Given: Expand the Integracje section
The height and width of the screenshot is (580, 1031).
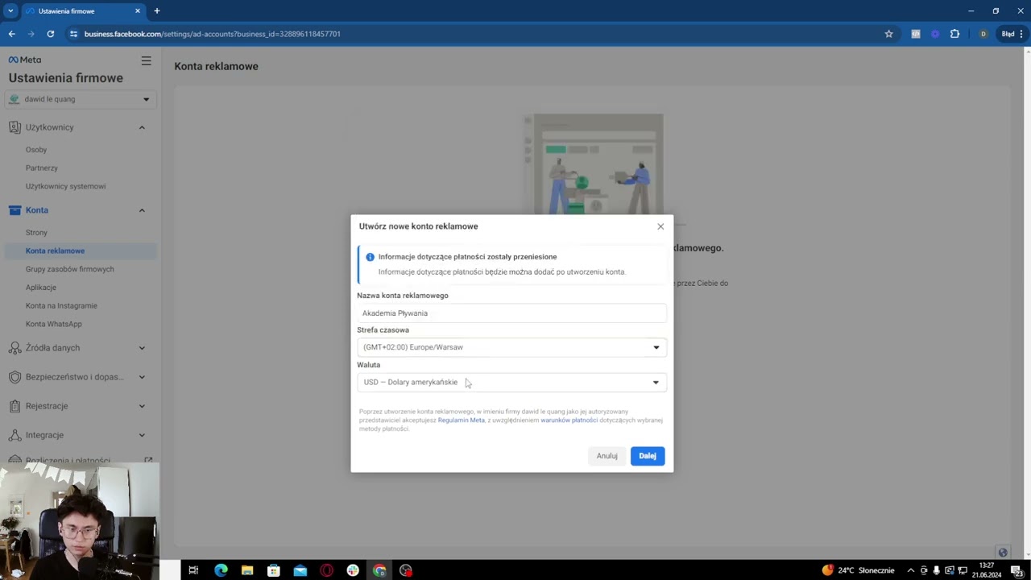Looking at the screenshot, I should (142, 435).
